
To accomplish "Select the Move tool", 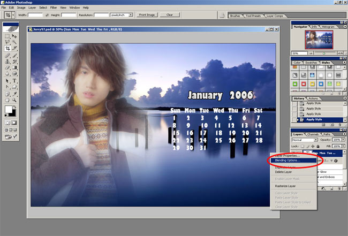I will pyautogui.click(x=14, y=36).
